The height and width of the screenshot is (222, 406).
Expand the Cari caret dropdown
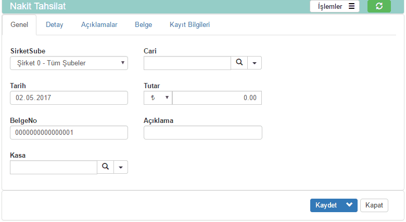coord(255,63)
